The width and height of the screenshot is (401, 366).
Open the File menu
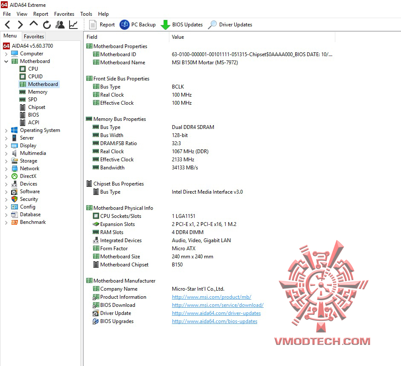coord(7,14)
